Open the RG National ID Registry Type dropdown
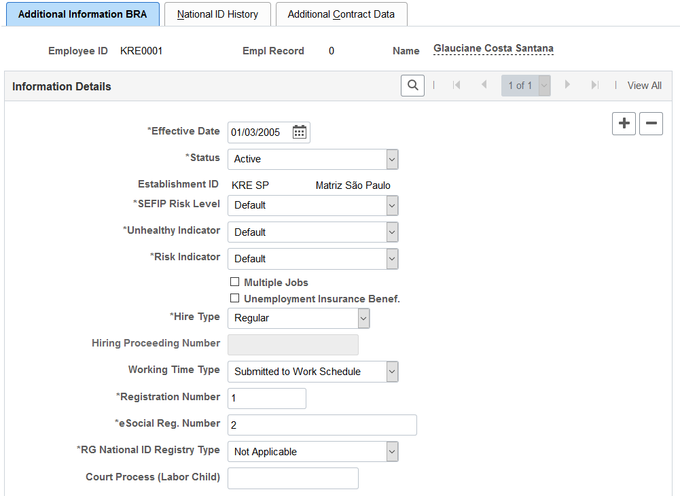Image resolution: width=680 pixels, height=496 pixels. tap(312, 452)
